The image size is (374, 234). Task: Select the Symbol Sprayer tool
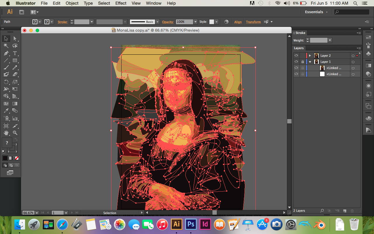[6, 118]
